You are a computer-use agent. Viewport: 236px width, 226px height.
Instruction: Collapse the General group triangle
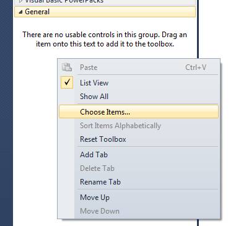pyautogui.click(x=20, y=12)
